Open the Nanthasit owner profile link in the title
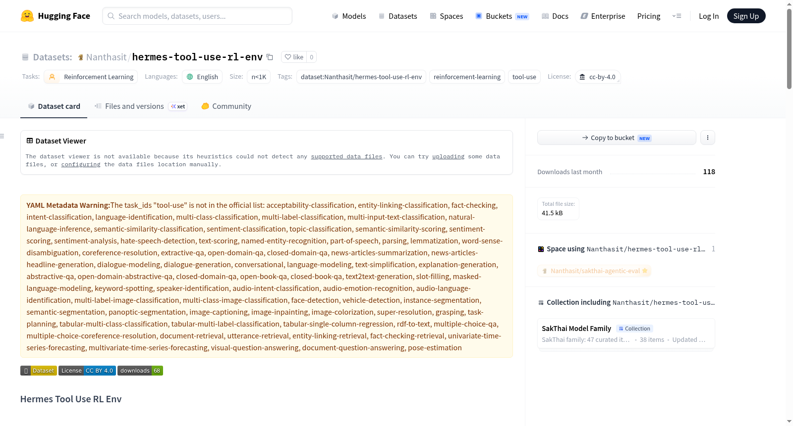This screenshot has height=426, width=793. [106, 57]
